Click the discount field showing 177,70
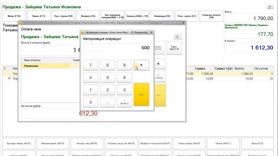 pyautogui.click(x=249, y=34)
